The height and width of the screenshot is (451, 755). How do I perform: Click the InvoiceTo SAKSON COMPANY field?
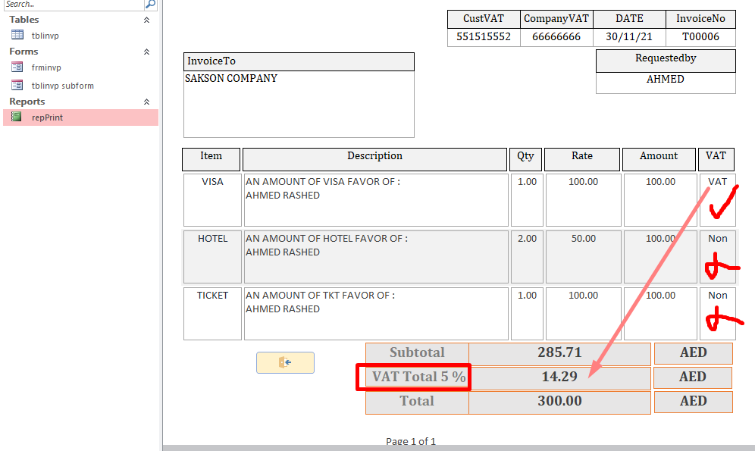pos(299,104)
